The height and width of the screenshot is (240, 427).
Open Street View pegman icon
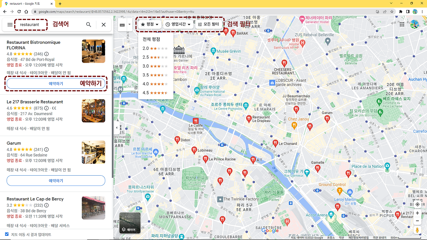point(417,230)
